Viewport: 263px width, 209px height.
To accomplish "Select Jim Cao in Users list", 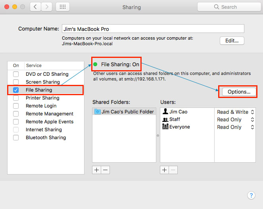I will [187, 112].
